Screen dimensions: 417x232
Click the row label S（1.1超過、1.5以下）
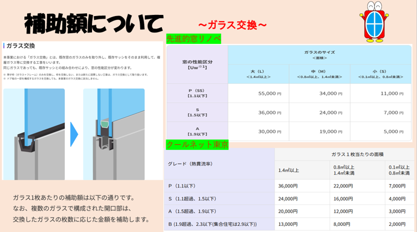click(x=220, y=199)
